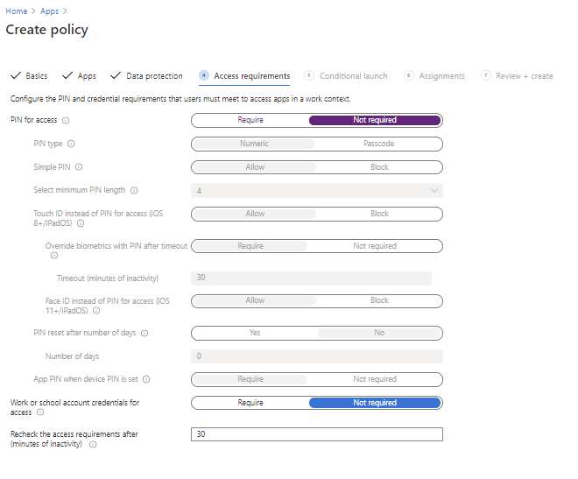Click App PIN when device PIN info icon
Image resolution: width=578 pixels, height=479 pixels.
click(146, 379)
